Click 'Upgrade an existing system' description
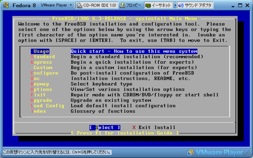The image size is (253, 158). (111, 100)
